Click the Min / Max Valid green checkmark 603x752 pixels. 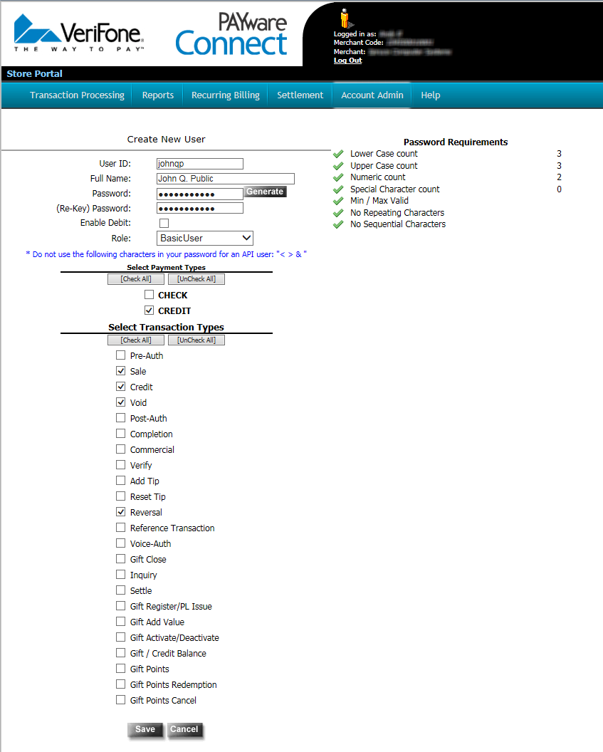click(x=338, y=201)
